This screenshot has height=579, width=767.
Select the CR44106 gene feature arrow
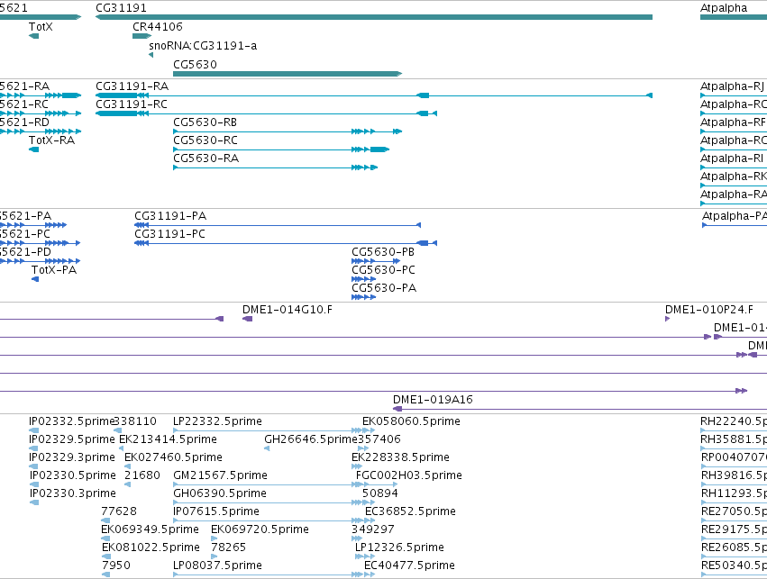pyautogui.click(x=142, y=36)
